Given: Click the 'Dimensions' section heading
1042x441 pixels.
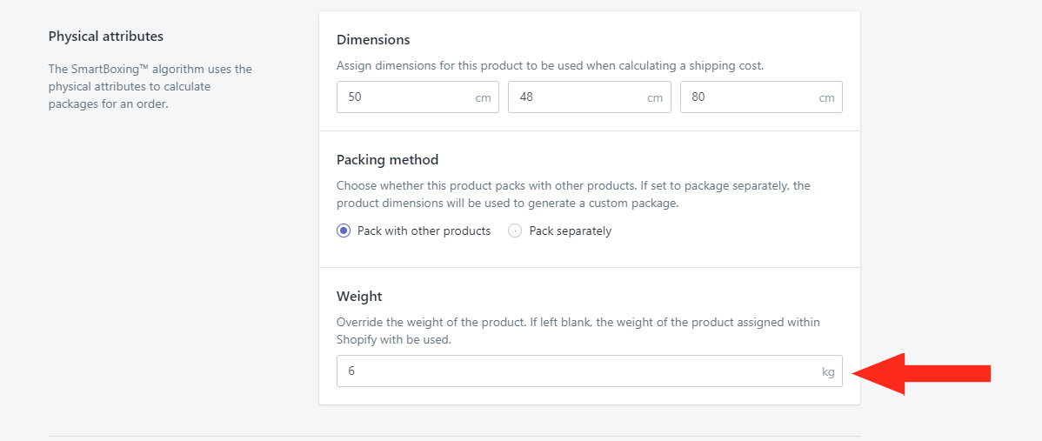Looking at the screenshot, I should coord(373,40).
